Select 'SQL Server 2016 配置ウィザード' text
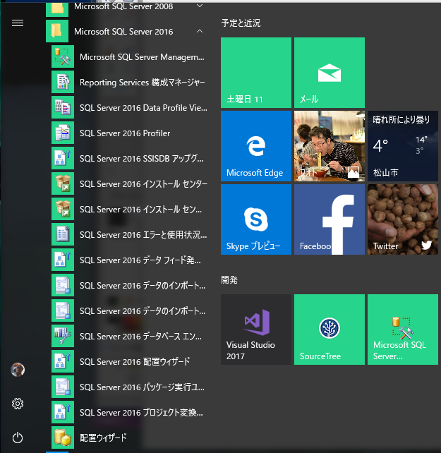Image resolution: width=441 pixels, height=453 pixels. click(x=135, y=362)
